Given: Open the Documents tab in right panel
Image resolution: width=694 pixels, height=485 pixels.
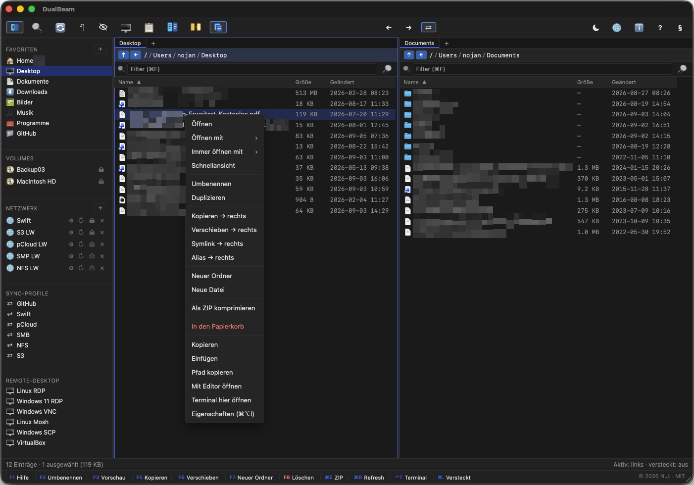Looking at the screenshot, I should (x=419, y=44).
